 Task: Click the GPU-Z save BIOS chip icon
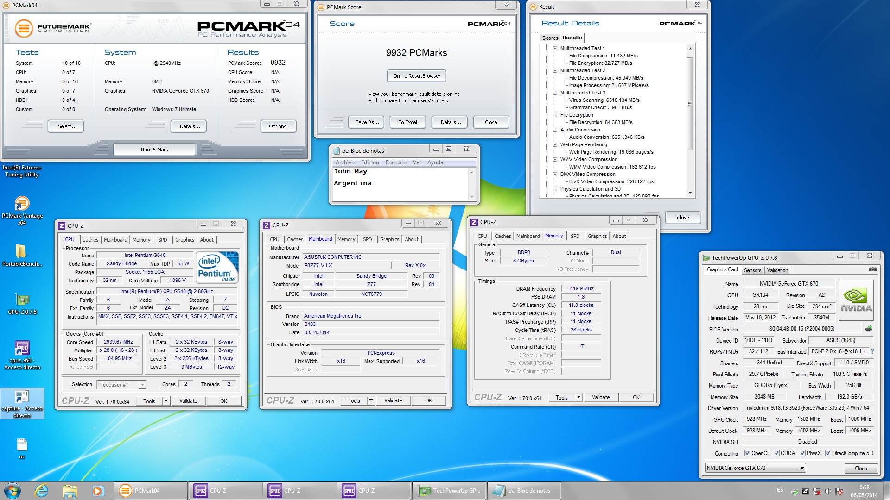coord(869,329)
